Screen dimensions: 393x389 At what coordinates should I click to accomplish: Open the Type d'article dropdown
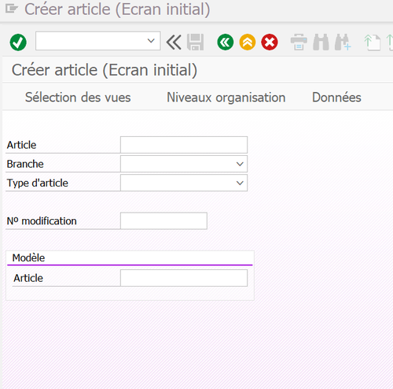pyautogui.click(x=240, y=183)
